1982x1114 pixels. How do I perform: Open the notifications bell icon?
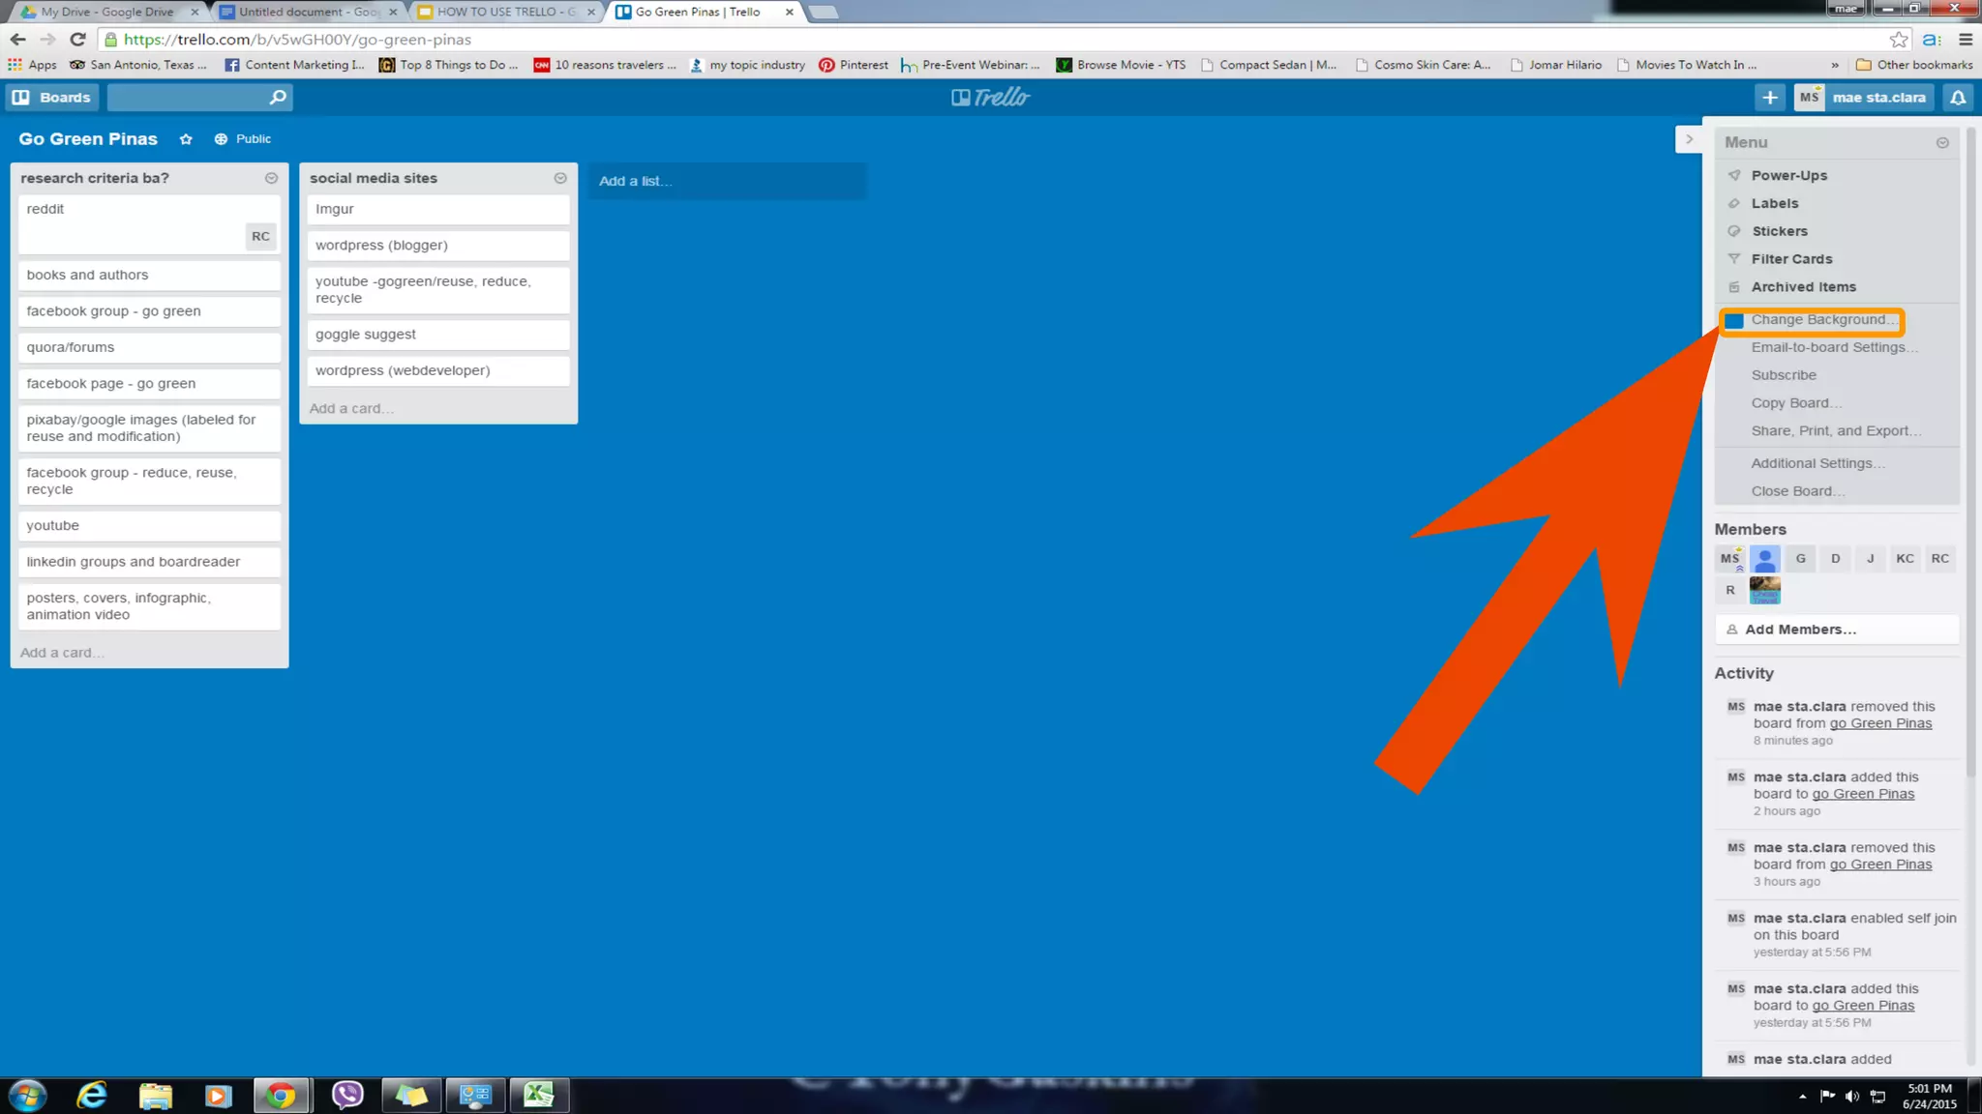1957,98
